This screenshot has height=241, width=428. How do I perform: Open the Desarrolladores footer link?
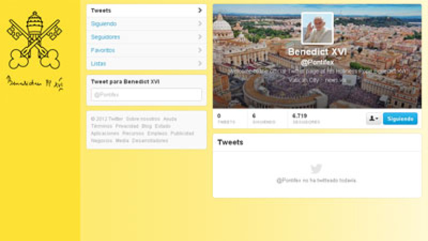(150, 141)
